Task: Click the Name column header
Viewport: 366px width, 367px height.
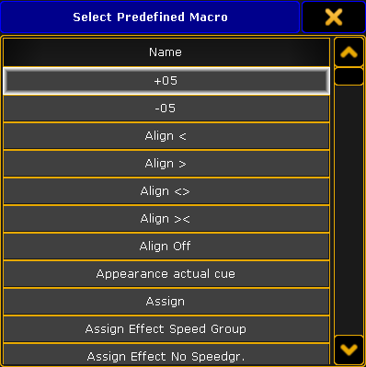Action: click(166, 52)
